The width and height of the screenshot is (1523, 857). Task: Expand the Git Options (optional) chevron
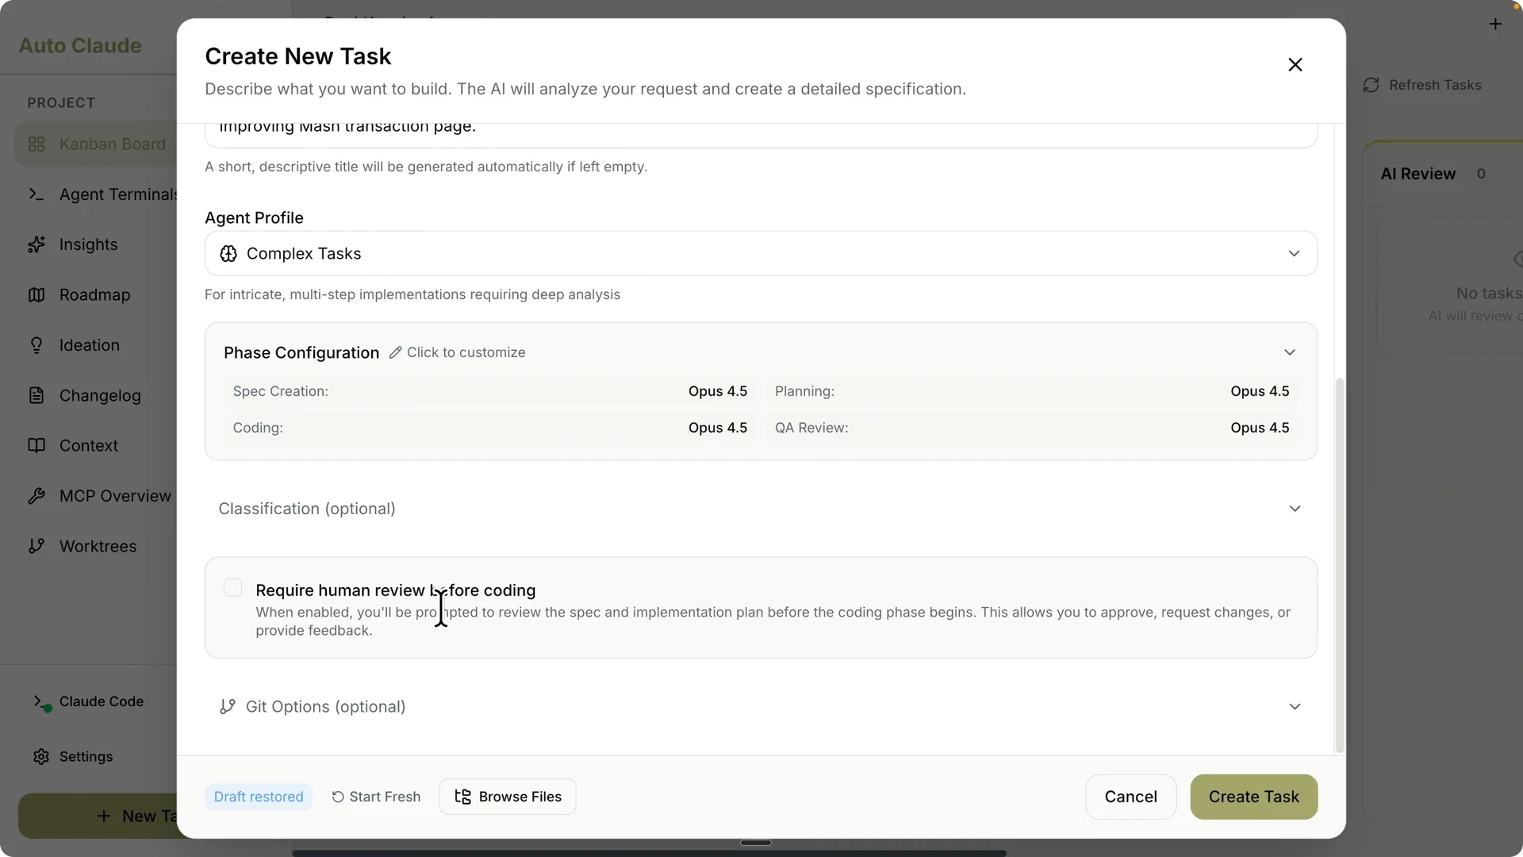[x=1295, y=706]
